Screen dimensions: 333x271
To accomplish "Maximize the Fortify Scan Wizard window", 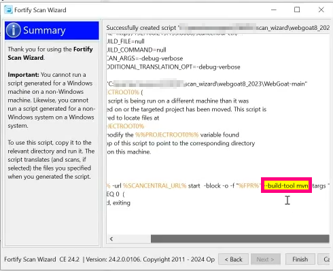I will pyautogui.click(x=297, y=10).
